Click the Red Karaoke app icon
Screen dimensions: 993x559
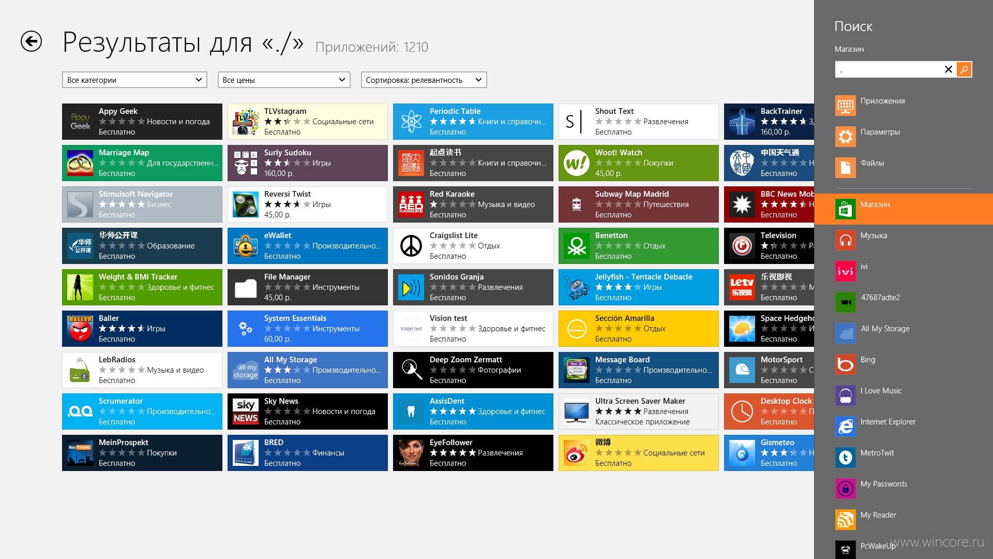(411, 204)
